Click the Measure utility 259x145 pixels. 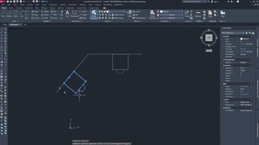point(198,14)
